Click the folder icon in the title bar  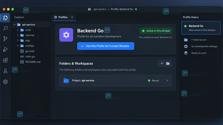[x=89, y=9]
